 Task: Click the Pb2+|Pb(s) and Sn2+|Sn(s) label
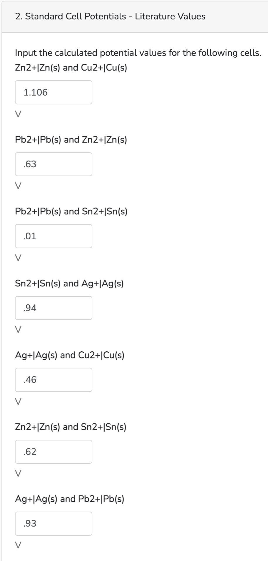[71, 211]
